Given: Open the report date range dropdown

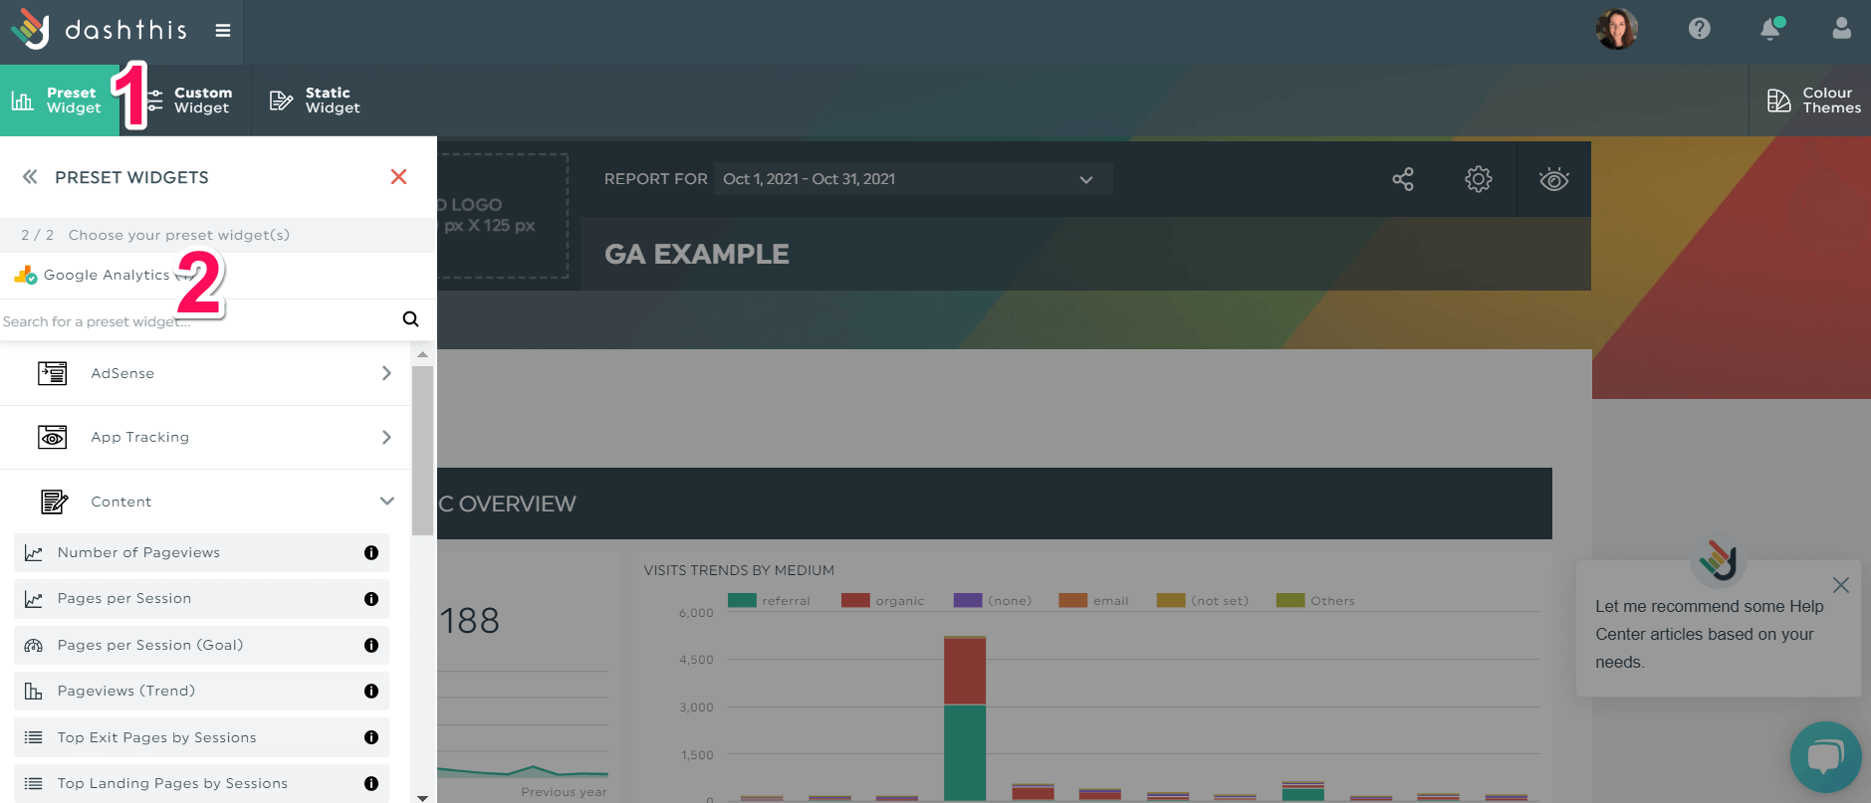Looking at the screenshot, I should pyautogui.click(x=913, y=179).
